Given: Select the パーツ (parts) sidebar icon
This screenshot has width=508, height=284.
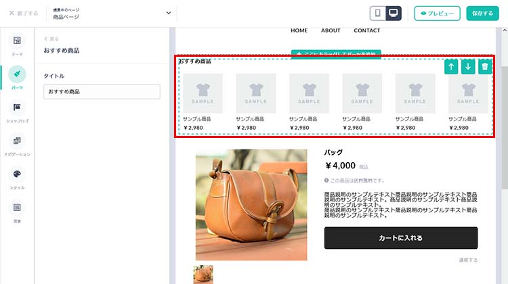Looking at the screenshot, I should (17, 78).
